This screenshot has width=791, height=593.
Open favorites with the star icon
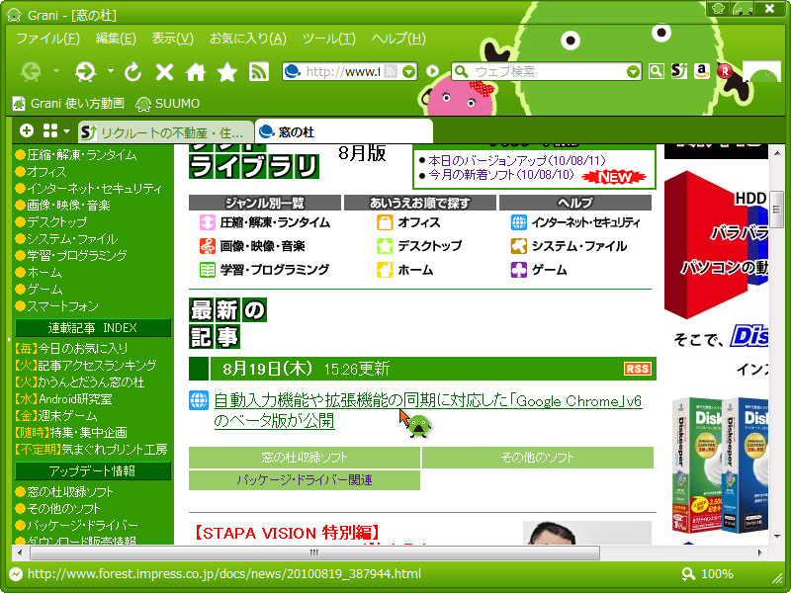(227, 72)
